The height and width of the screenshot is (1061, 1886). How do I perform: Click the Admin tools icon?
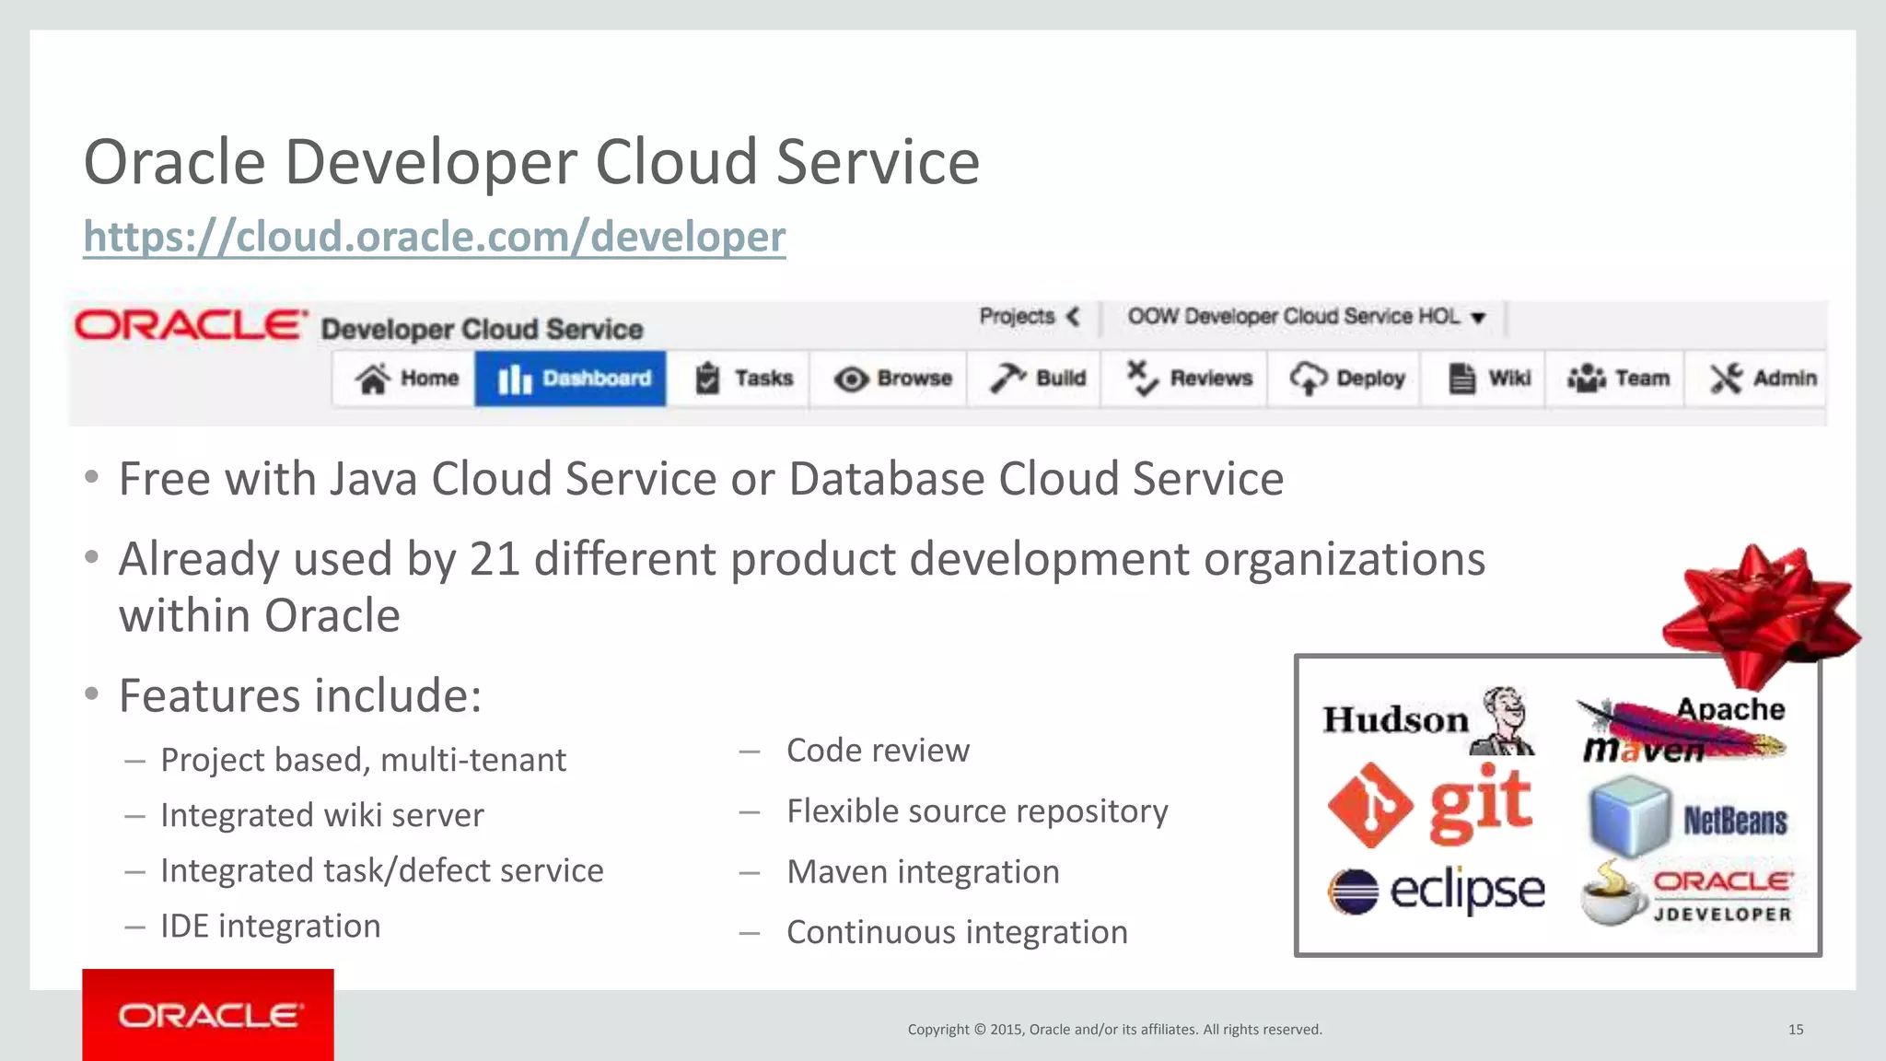[1727, 379]
